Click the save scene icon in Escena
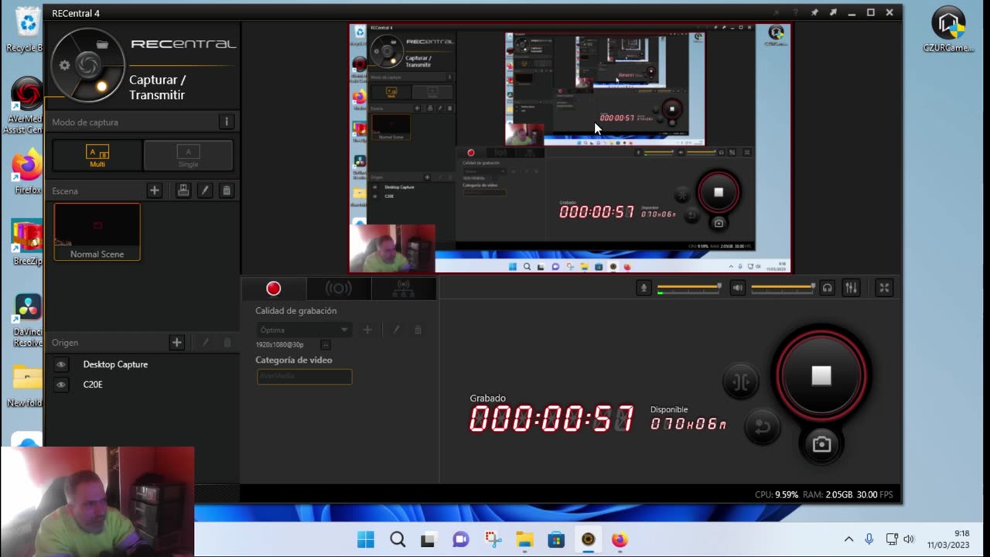This screenshot has height=557, width=990. [183, 190]
